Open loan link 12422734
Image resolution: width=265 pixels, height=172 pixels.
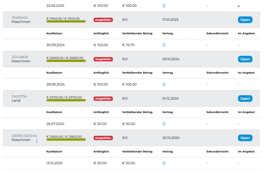19,96
